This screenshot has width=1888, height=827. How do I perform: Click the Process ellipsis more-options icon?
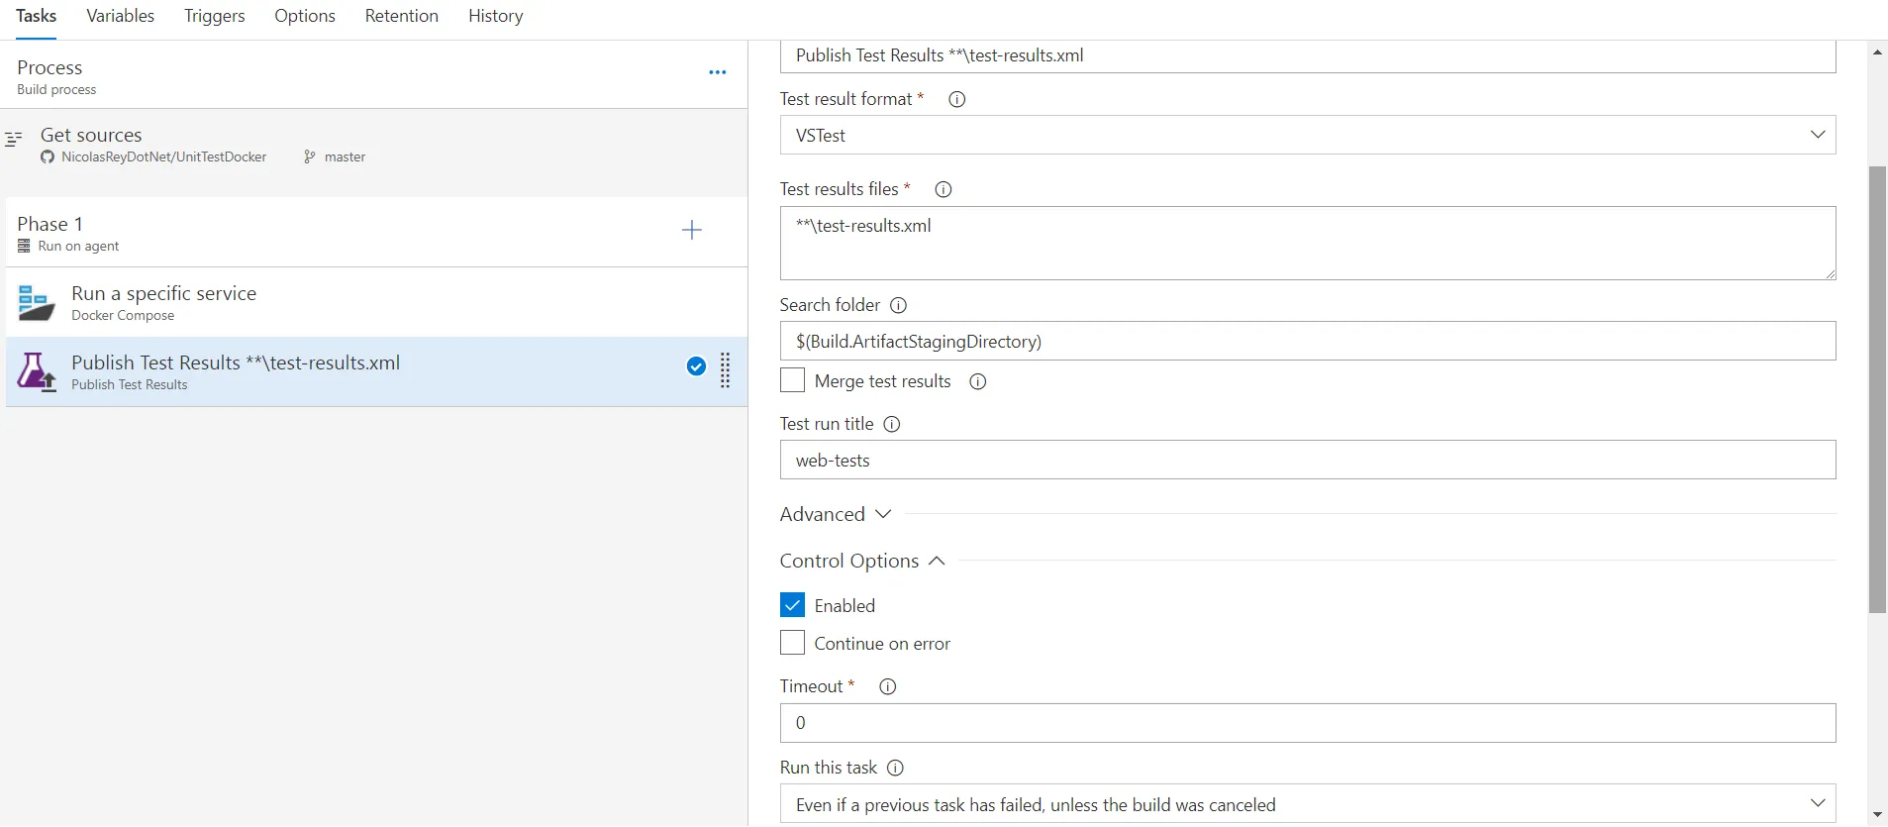click(718, 72)
